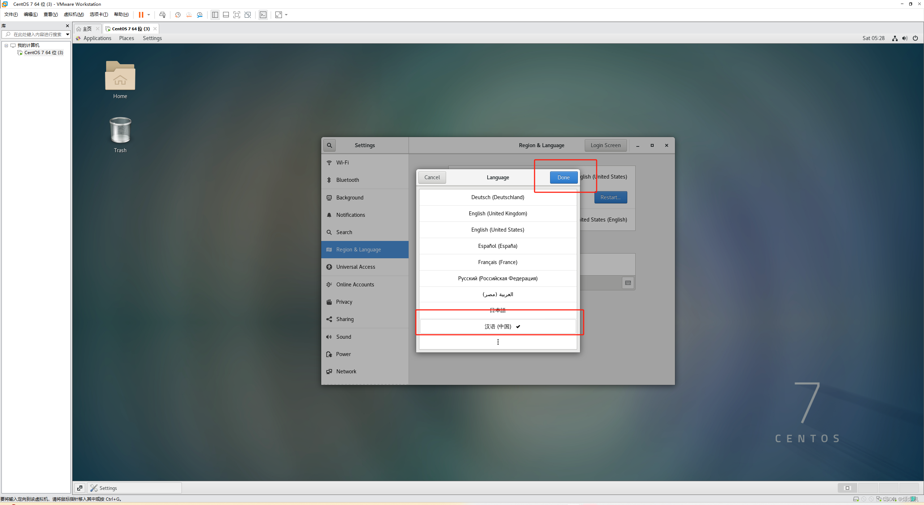924x505 pixels.
Task: Click the Restart... button
Action: click(611, 197)
